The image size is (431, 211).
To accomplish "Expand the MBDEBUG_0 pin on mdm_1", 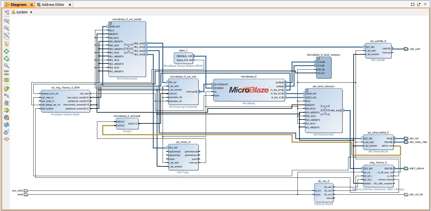I will click(191, 56).
